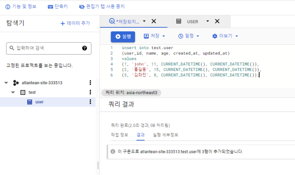This screenshot has width=295, height=175.
Task: Click the 데이터 추가 add data button
Action: pyautogui.click(x=75, y=23)
